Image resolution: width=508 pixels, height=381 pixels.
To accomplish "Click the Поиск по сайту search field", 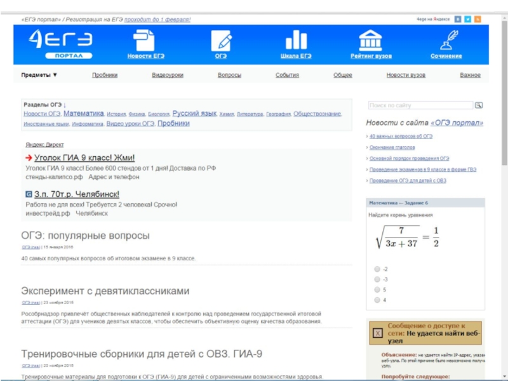I will 420,105.
